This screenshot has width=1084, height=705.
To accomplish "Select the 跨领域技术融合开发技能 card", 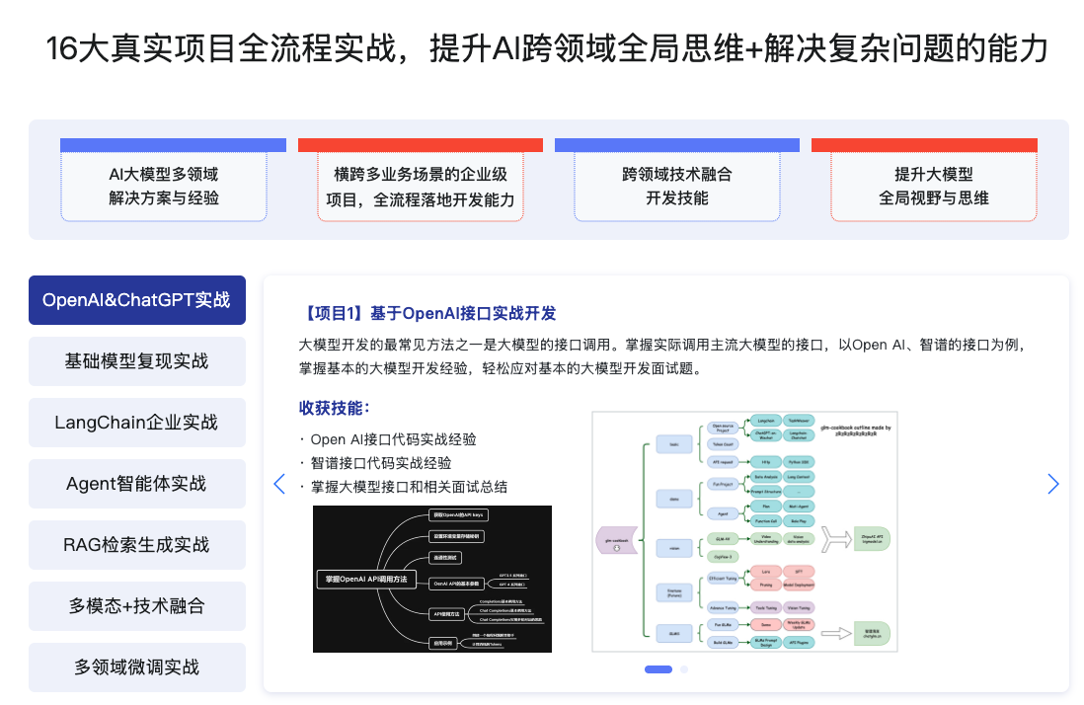I will click(x=677, y=186).
